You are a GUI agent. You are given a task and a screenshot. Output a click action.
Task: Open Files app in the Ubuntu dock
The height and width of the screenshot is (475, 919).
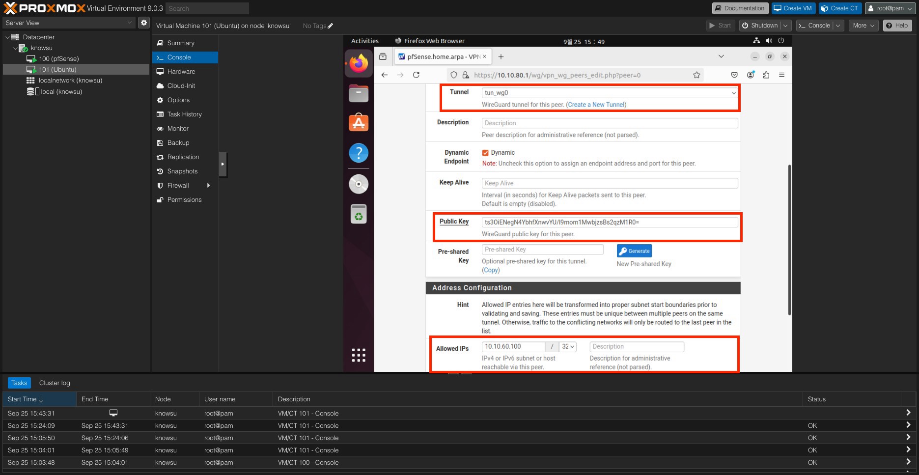[x=359, y=93]
